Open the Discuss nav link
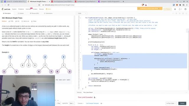The image size is (189, 106). (41, 9)
